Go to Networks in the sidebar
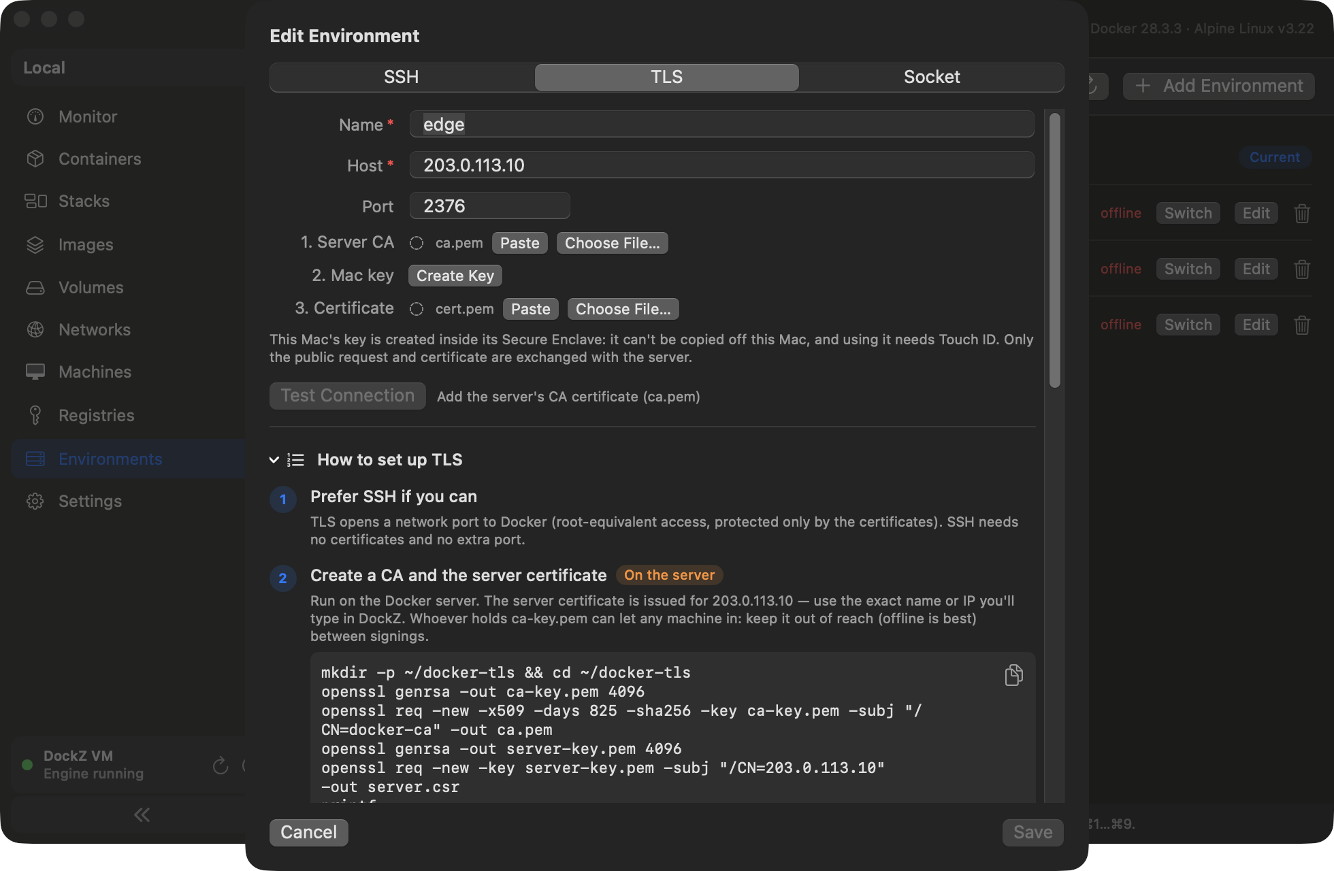1334x871 pixels. click(x=128, y=329)
